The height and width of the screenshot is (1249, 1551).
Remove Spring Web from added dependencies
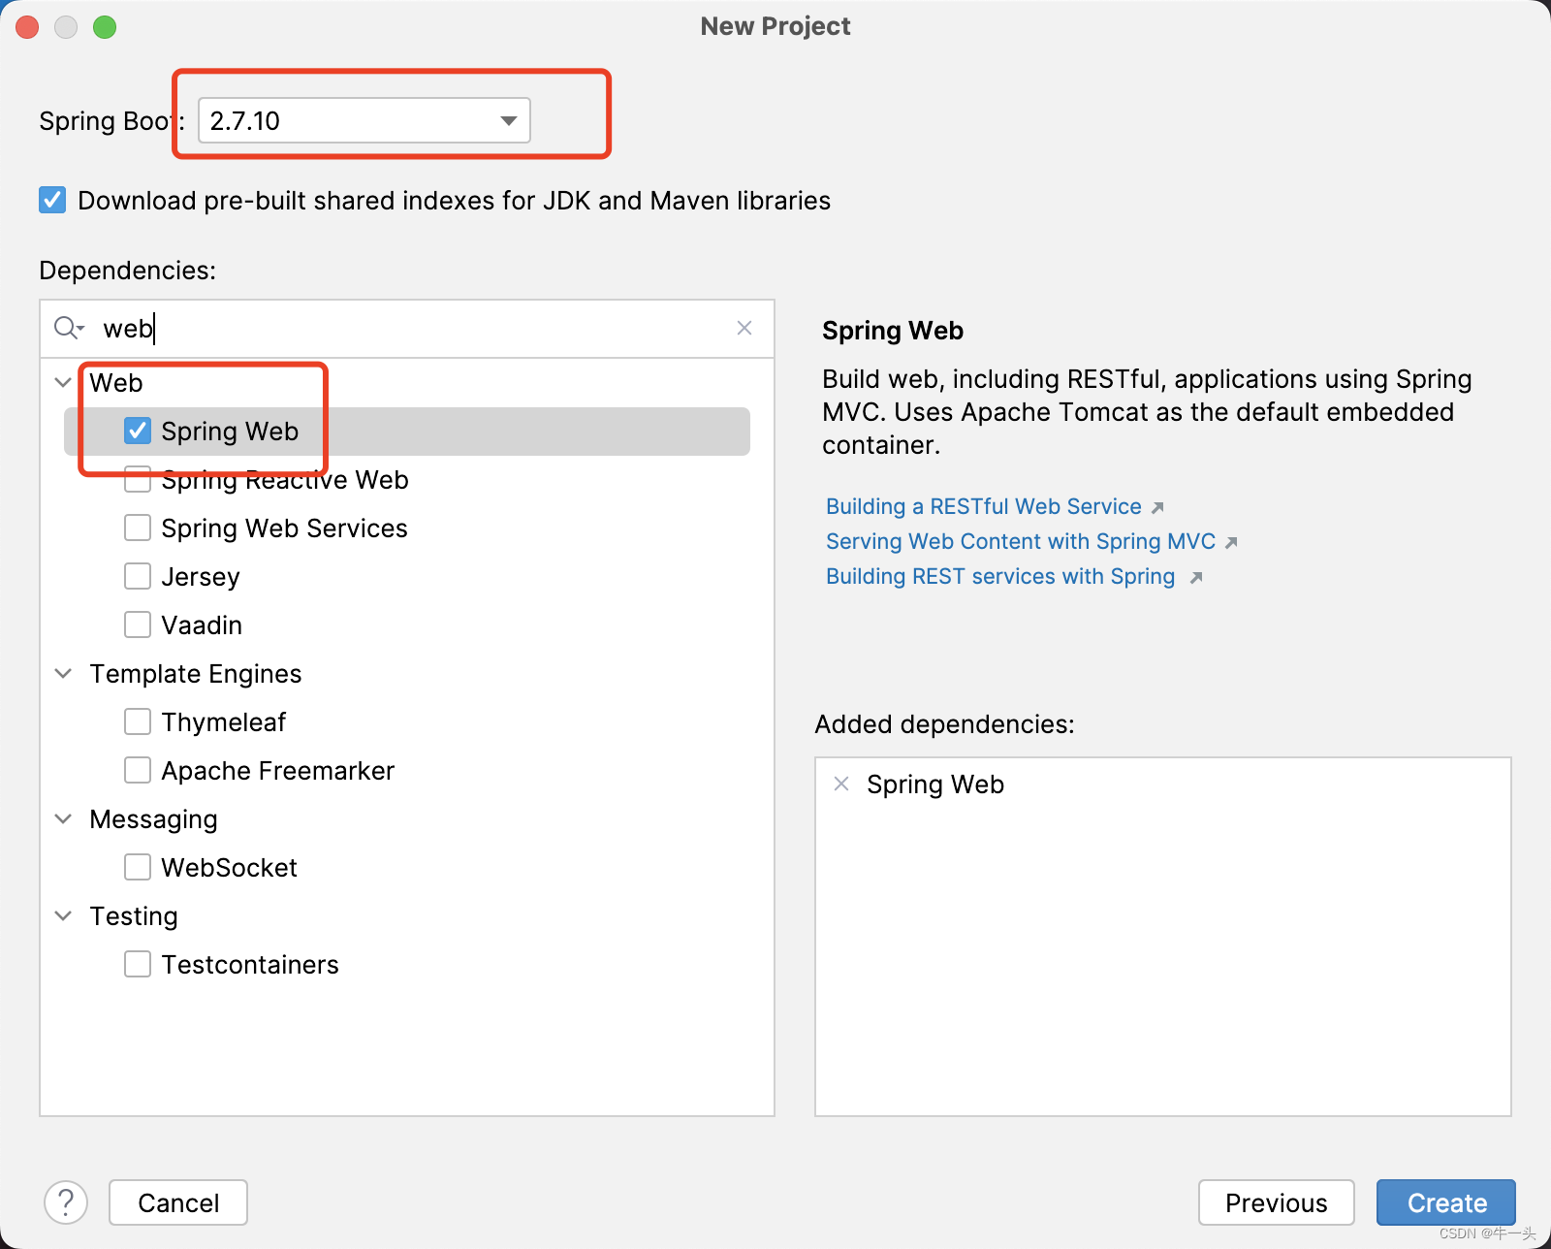[841, 784]
